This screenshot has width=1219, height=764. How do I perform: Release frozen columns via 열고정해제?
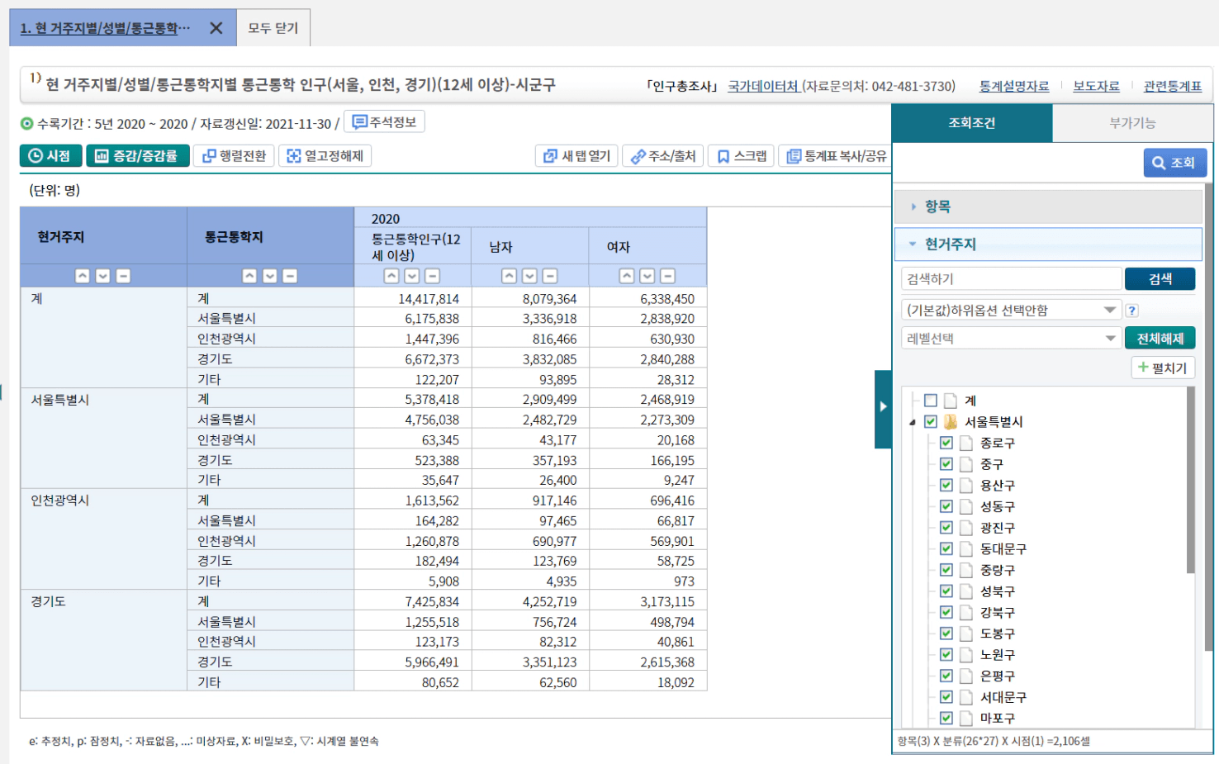coord(325,156)
